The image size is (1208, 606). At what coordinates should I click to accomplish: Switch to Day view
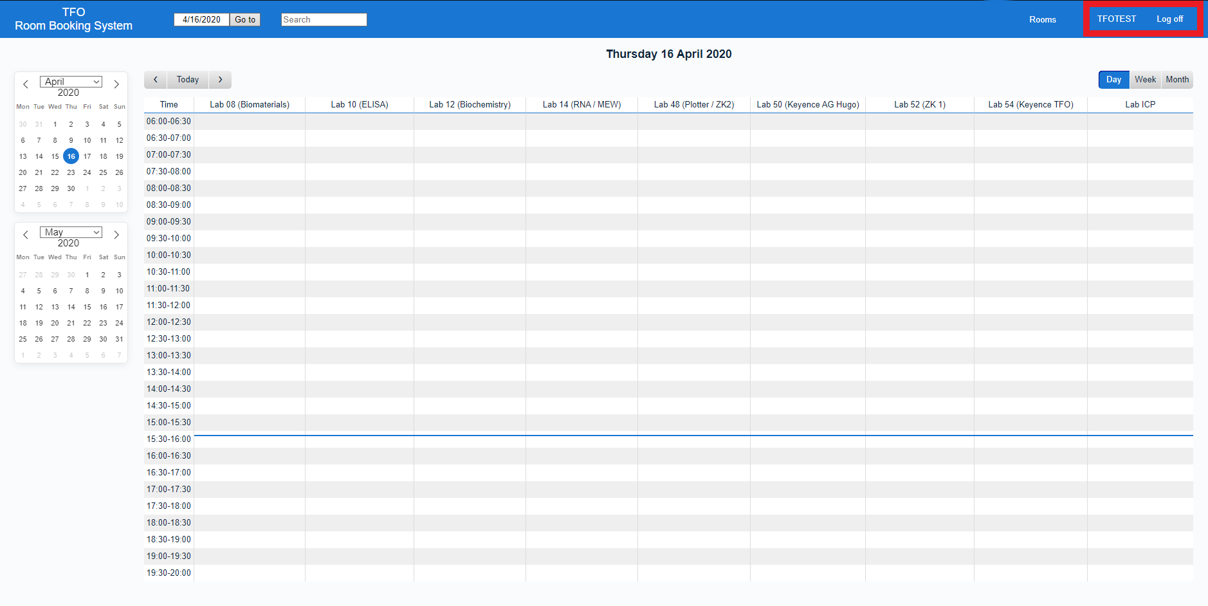click(1113, 80)
